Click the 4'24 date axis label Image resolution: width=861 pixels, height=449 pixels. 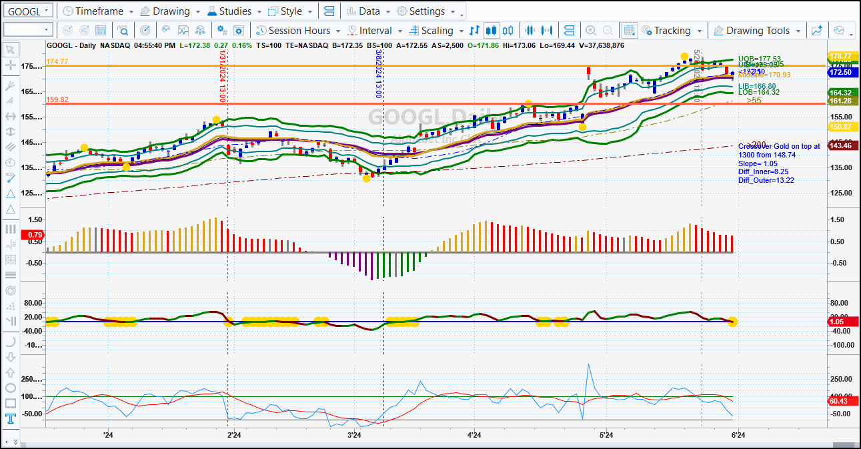point(474,435)
